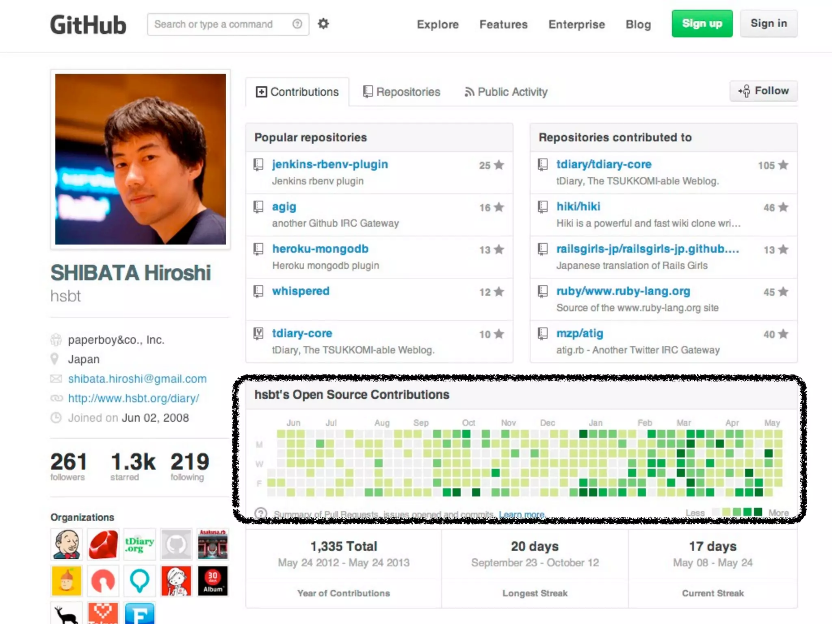Open the Jenkins organization avatar

(67, 544)
